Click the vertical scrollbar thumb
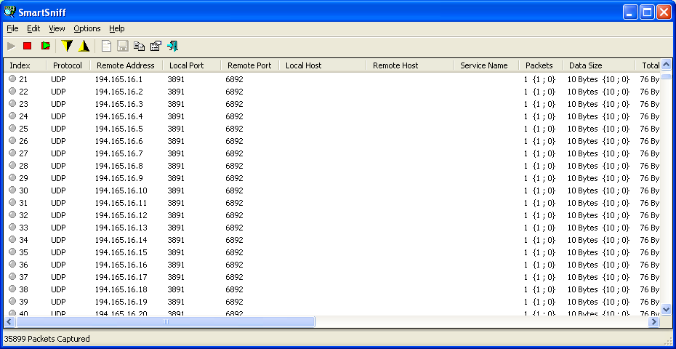 click(x=666, y=77)
